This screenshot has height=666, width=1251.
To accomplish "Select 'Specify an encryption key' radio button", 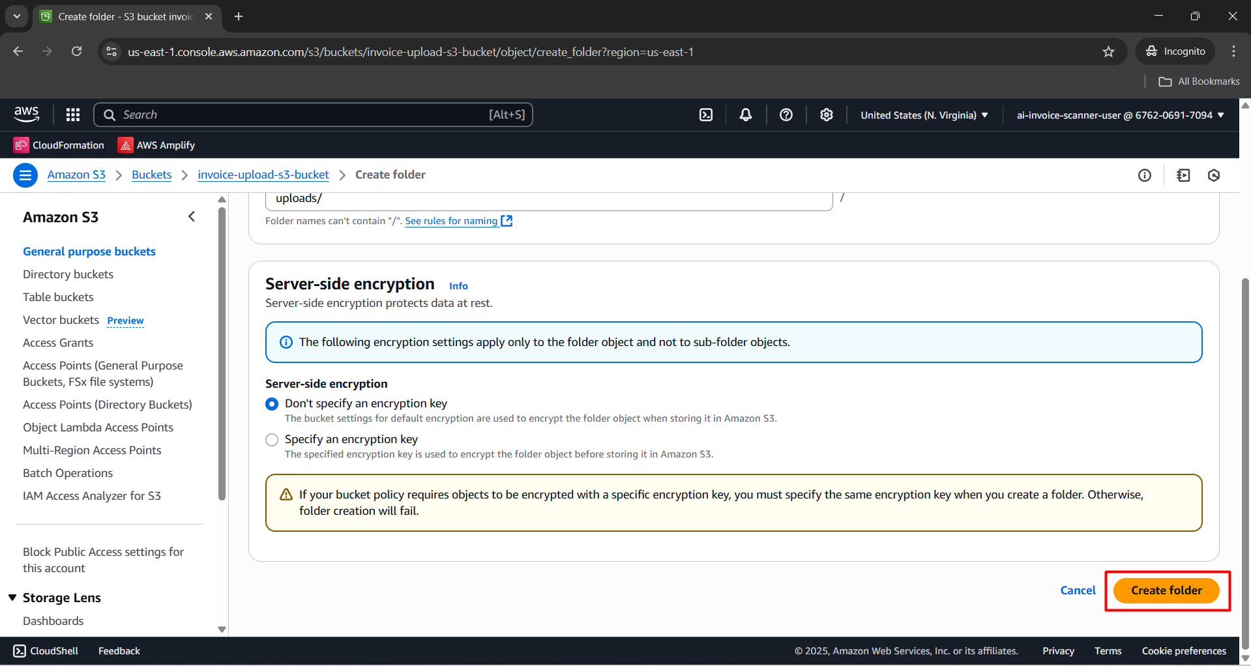I will 272,440.
